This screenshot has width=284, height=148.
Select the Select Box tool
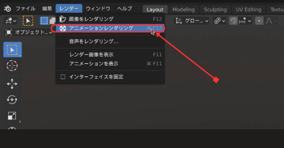coord(13,49)
